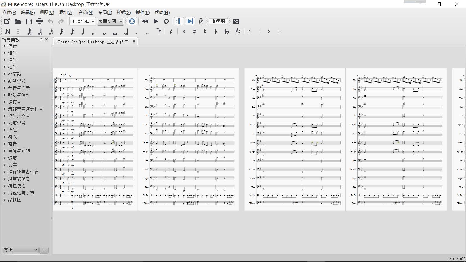This screenshot has width=466, height=262.
Task: Apply a double sharp accidental
Action: [184, 31]
